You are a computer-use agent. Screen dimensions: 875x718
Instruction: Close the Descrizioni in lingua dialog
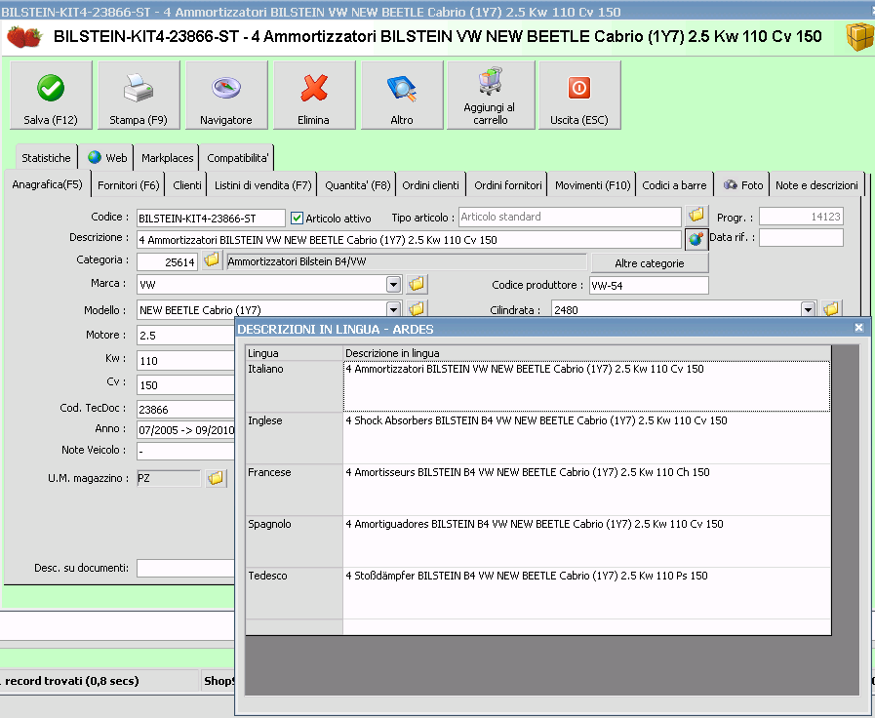click(858, 328)
